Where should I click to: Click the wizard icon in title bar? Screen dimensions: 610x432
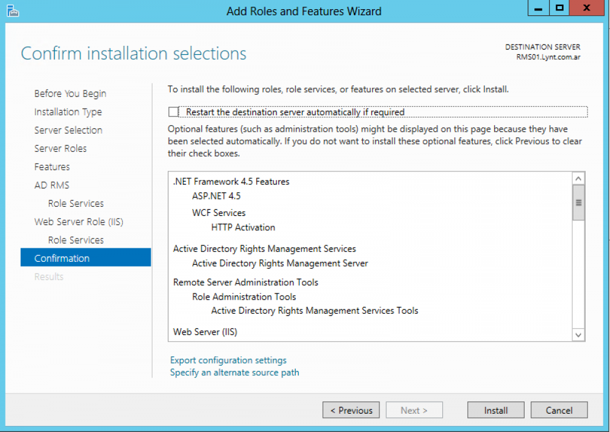coord(12,11)
